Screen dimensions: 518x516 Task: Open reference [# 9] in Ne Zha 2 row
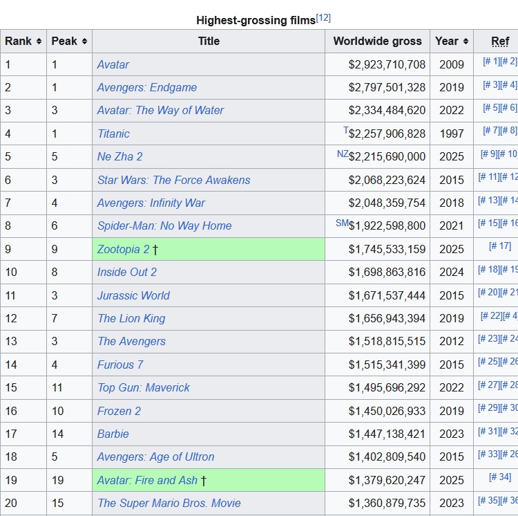tap(489, 154)
